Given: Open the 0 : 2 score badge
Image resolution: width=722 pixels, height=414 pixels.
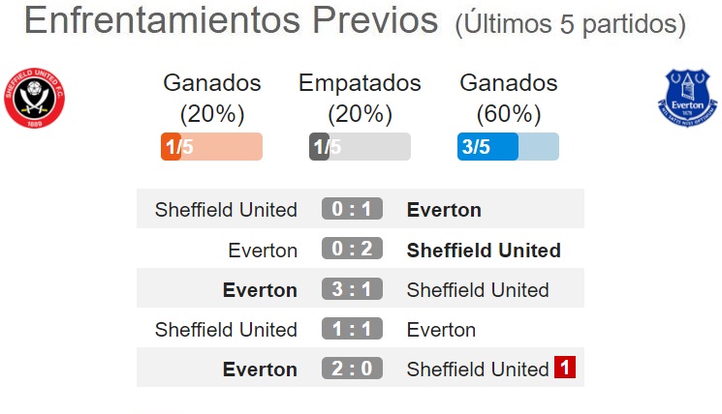Looking at the screenshot, I should pyautogui.click(x=352, y=249).
